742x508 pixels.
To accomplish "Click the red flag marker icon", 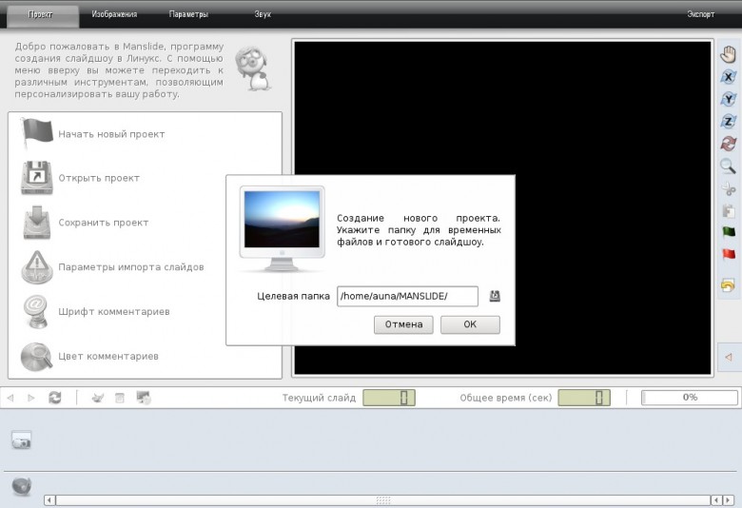I will click(729, 255).
